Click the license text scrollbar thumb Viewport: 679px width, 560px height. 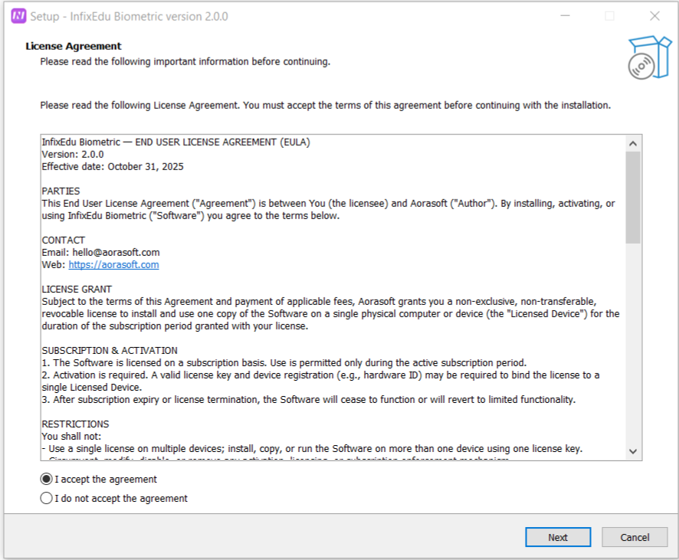[x=633, y=197]
